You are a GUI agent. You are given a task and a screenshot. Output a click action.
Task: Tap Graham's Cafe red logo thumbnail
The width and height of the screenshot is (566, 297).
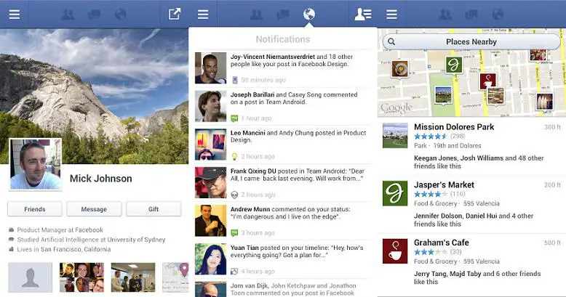[x=395, y=251]
